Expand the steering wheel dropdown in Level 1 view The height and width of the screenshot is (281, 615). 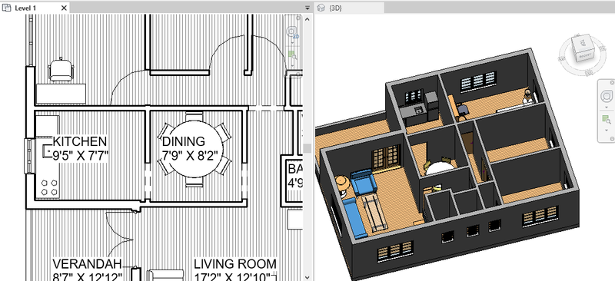pyautogui.click(x=292, y=42)
